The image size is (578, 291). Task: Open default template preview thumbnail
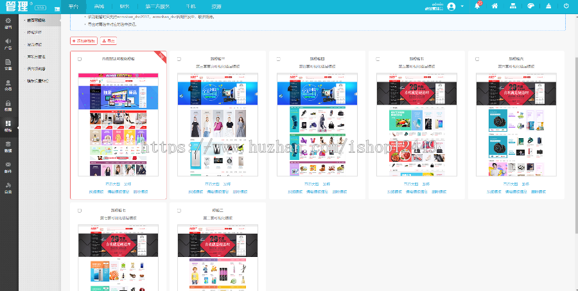[x=118, y=125]
